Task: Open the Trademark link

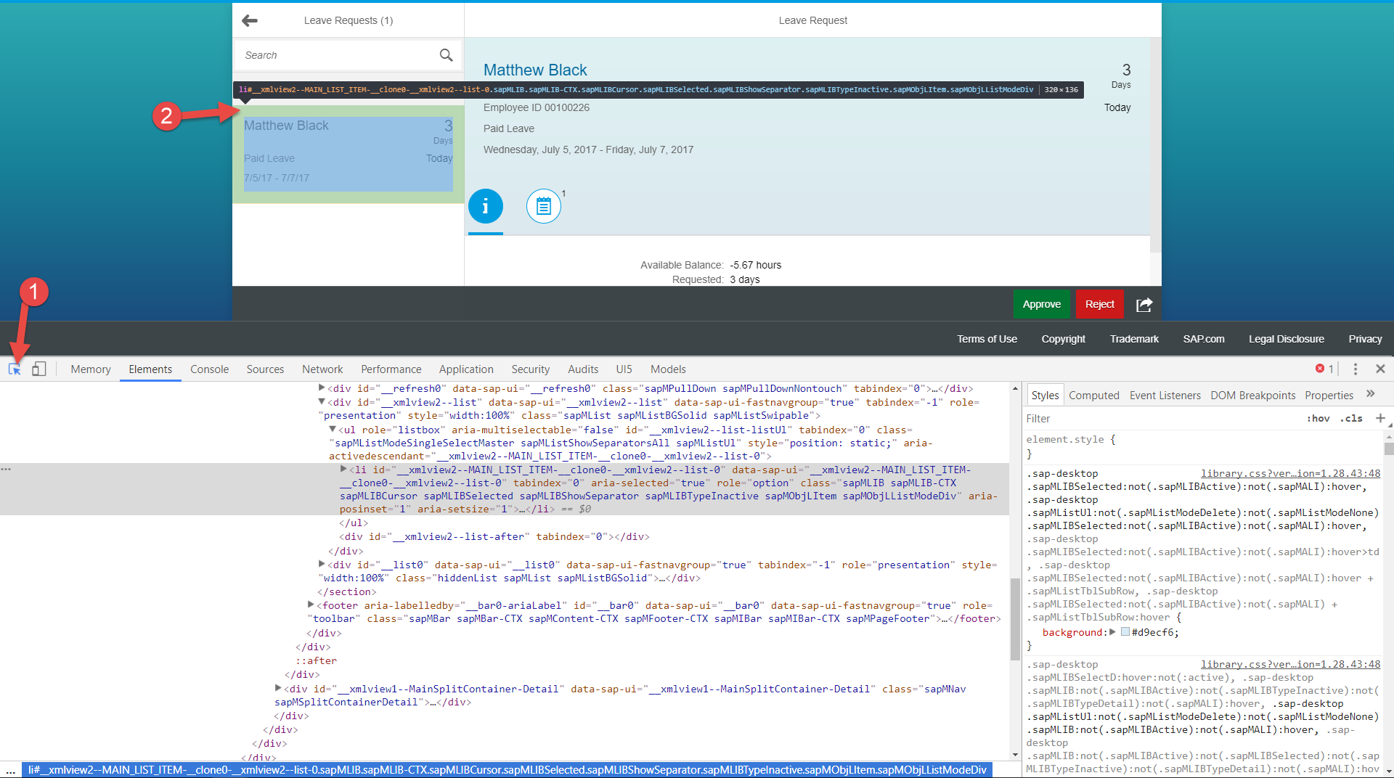Action: click(1134, 339)
